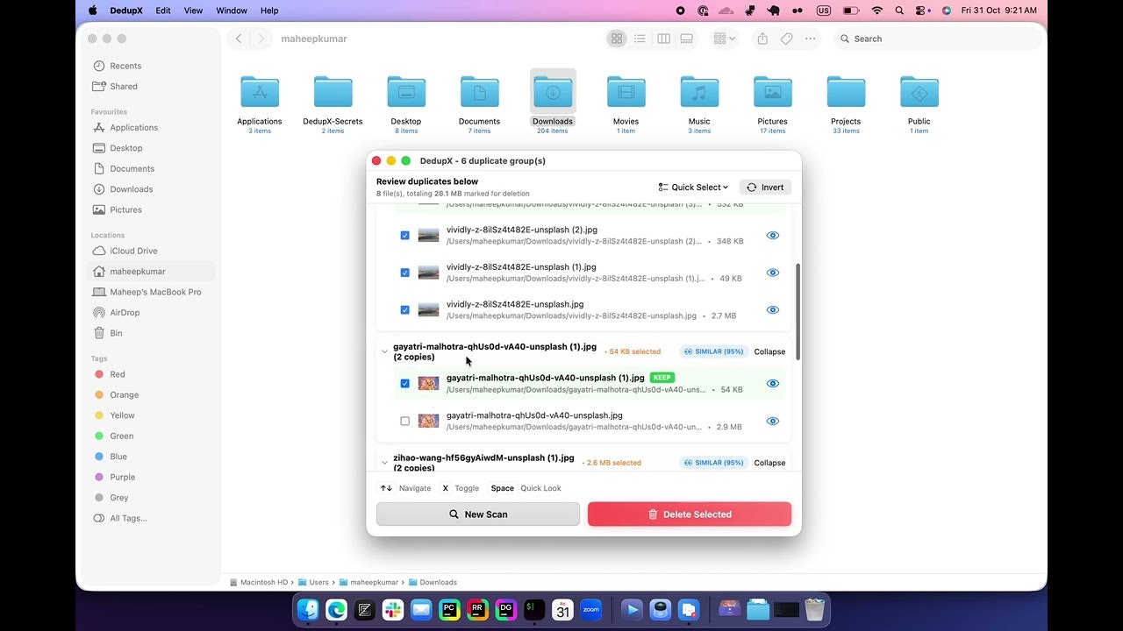Click the Finder Share toolbar icon
The height and width of the screenshot is (631, 1123).
[x=762, y=39]
